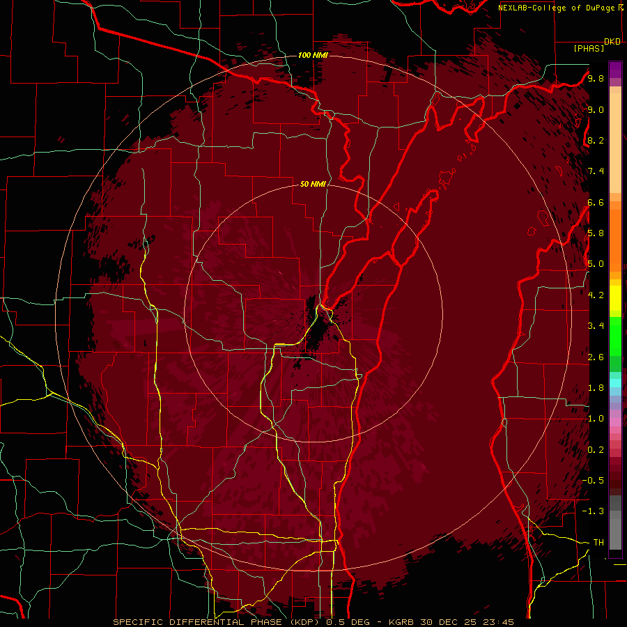This screenshot has width=627, height=627.
Task: Click the Specific Differential Phase caption at bottom
Action: pos(313,622)
